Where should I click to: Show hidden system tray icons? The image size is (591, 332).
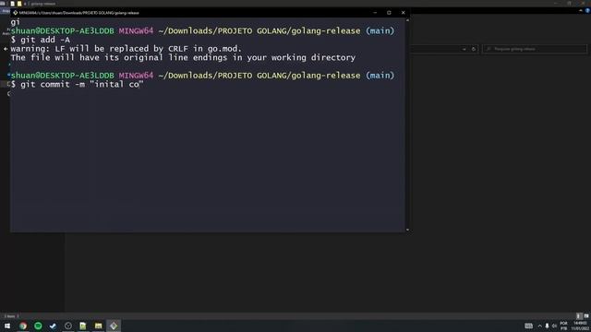coord(539,326)
